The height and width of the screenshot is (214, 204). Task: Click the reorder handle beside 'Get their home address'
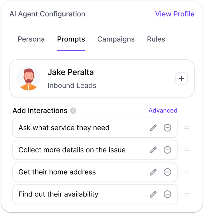point(187,172)
